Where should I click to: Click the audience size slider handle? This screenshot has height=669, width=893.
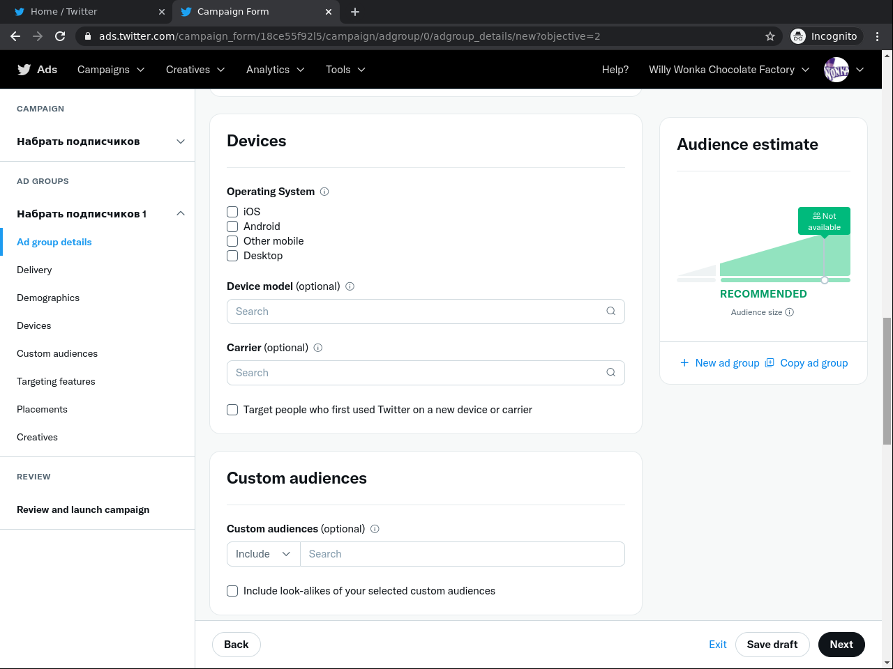coord(825,280)
